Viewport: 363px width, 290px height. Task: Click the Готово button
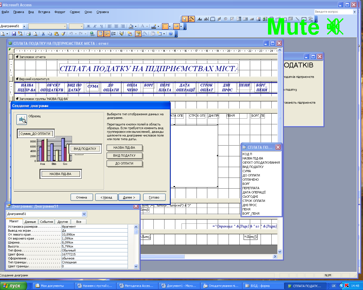pos(154,197)
